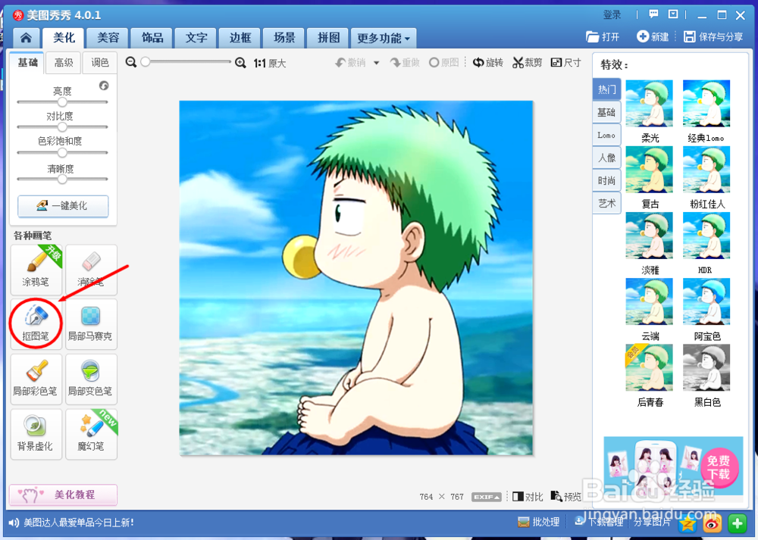Image resolution: width=758 pixels, height=540 pixels.
Task: Apply the 阿宝色 effect thumbnail
Action: (x=706, y=301)
